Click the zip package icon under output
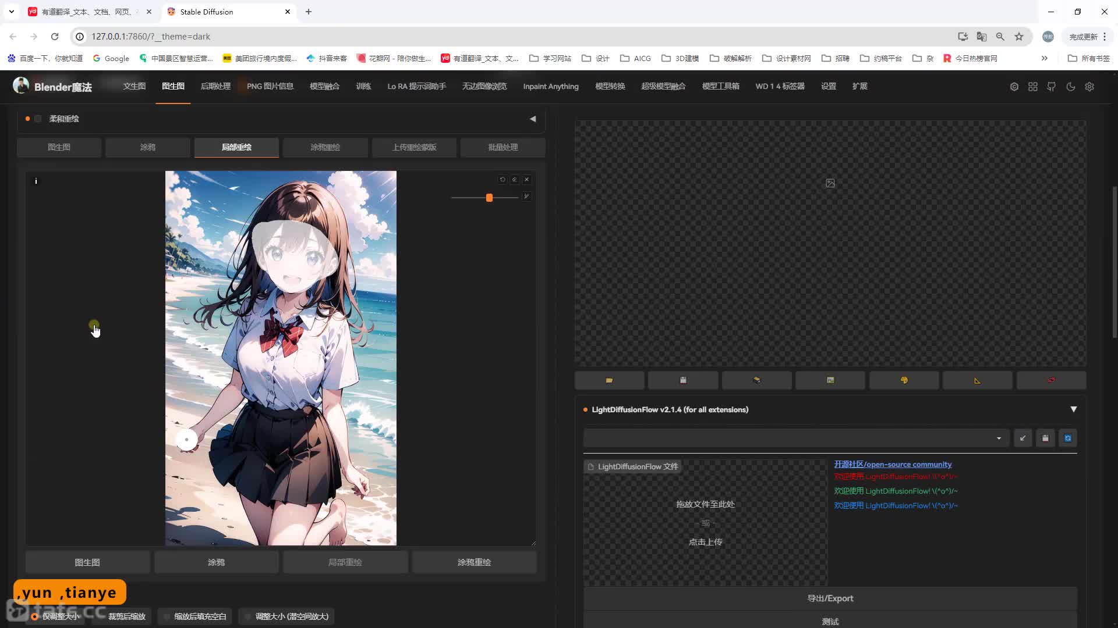This screenshot has height=628, width=1118. 756,380
